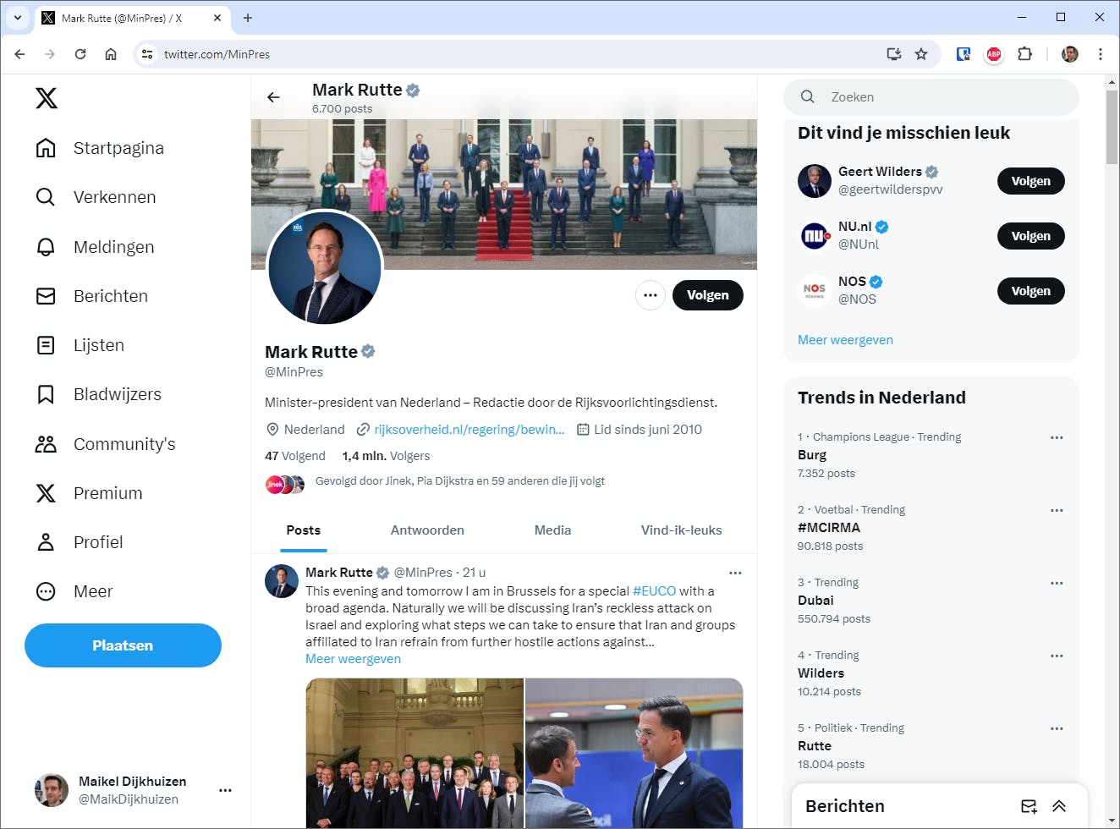
Task: Open Profiel person icon
Action: tap(46, 542)
